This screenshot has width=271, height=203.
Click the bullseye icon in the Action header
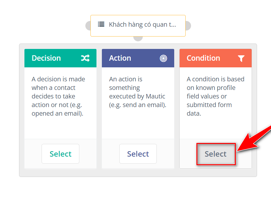(x=163, y=58)
